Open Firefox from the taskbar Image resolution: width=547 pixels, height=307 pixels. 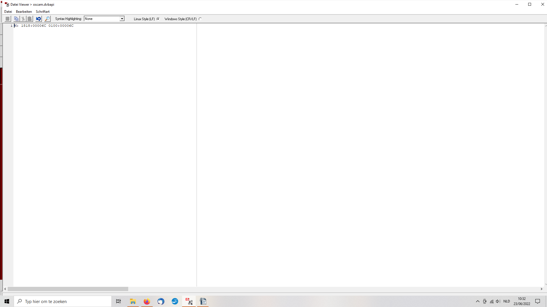click(147, 301)
